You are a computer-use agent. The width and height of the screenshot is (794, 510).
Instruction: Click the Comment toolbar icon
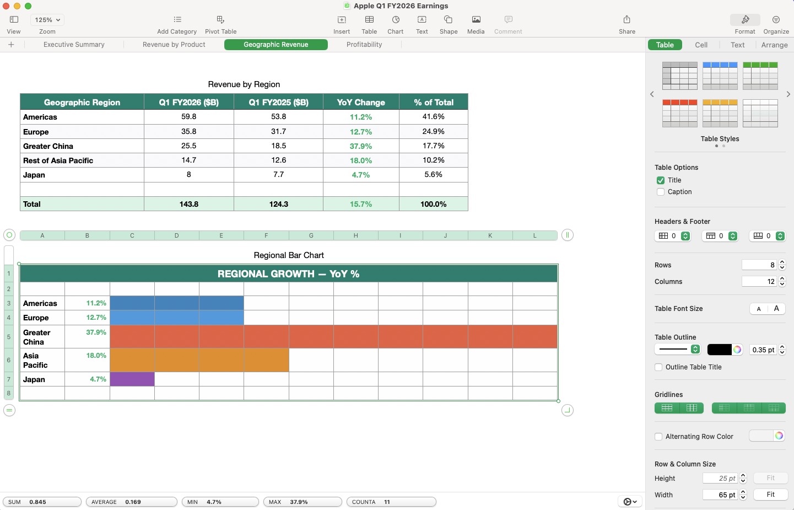tap(508, 20)
